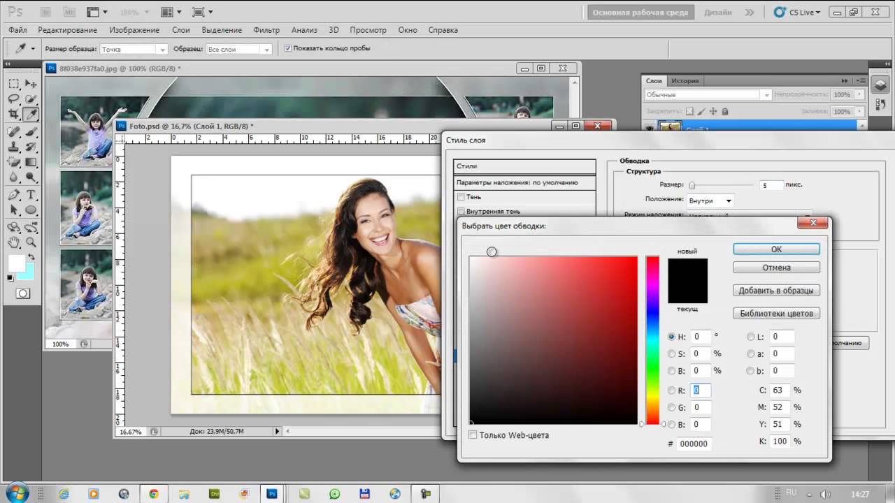
Task: Select the Hand tool
Action: point(13,242)
